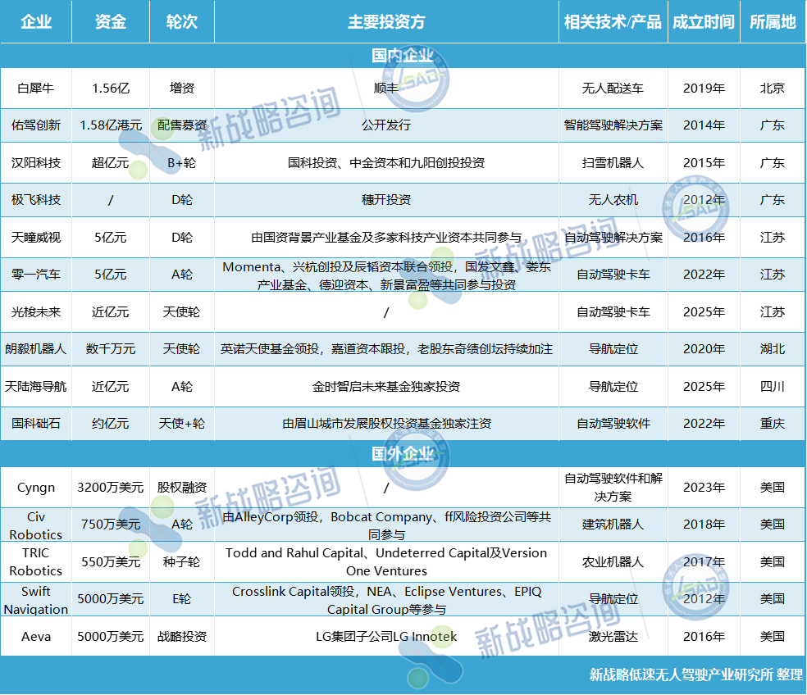Click the 国外企业 section heading
Viewport: 807px width, 695px height.
tap(403, 453)
